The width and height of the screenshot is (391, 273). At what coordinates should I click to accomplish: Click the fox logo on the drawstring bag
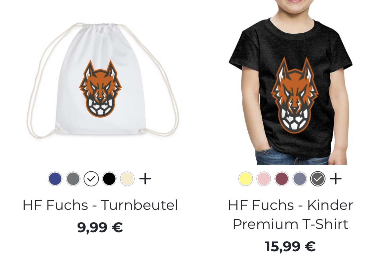tap(101, 89)
